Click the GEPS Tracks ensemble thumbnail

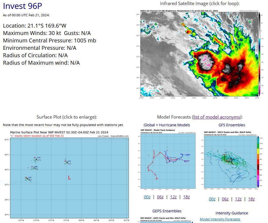pos(167,220)
